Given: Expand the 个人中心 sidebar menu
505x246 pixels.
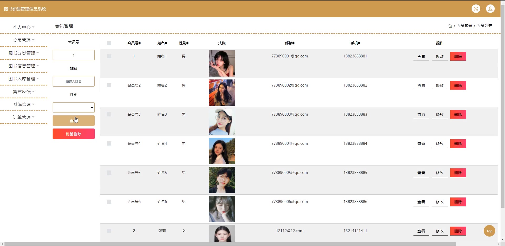Looking at the screenshot, I should (24, 27).
